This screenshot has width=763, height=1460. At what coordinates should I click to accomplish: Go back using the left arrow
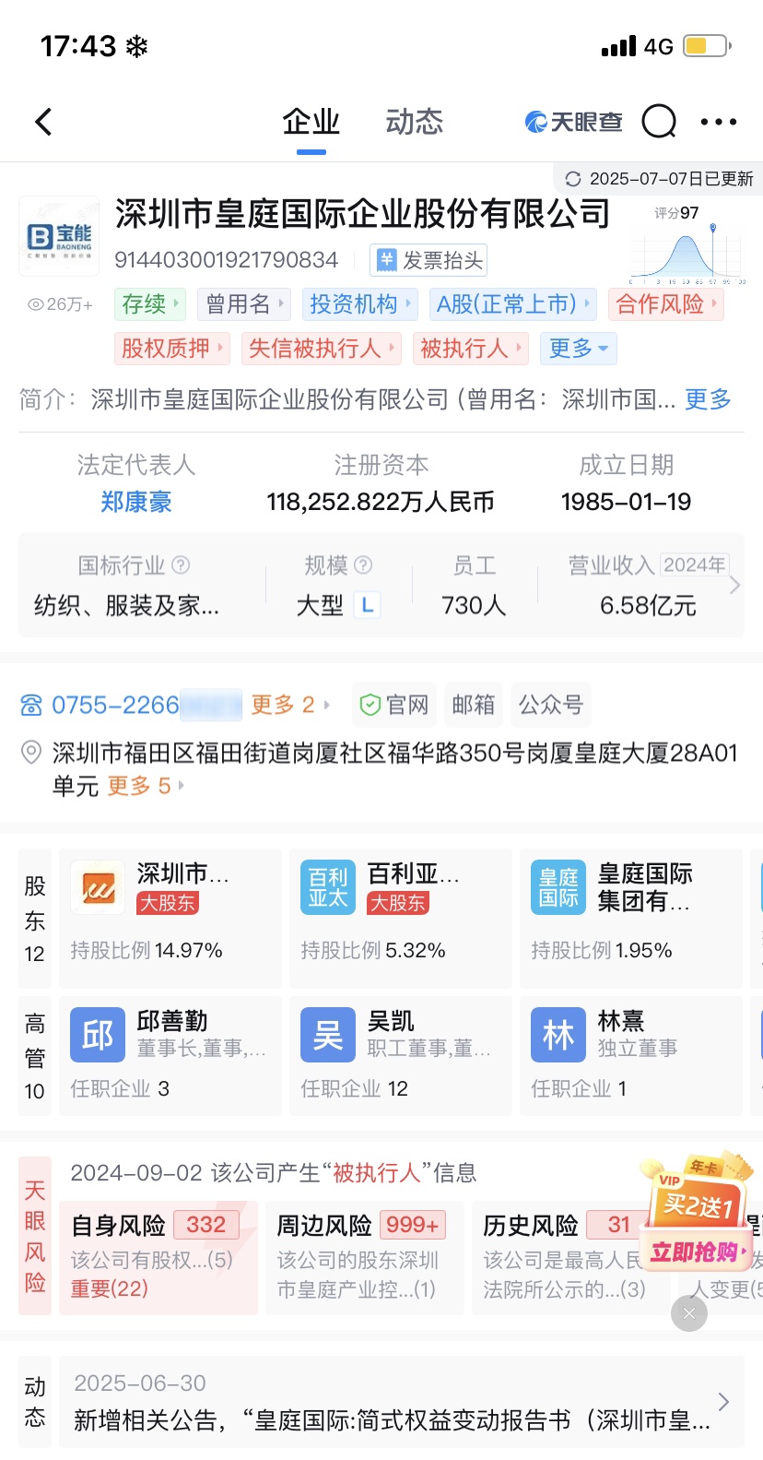[x=43, y=122]
